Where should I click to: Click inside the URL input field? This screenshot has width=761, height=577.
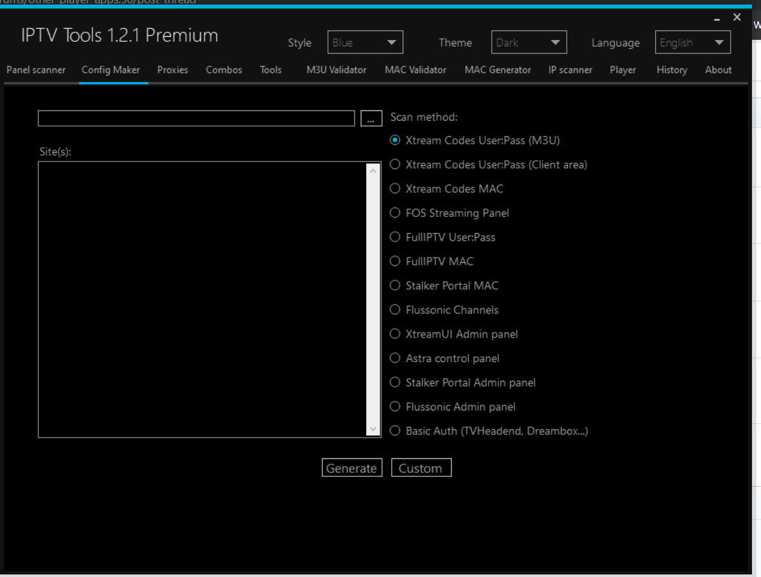pos(194,118)
